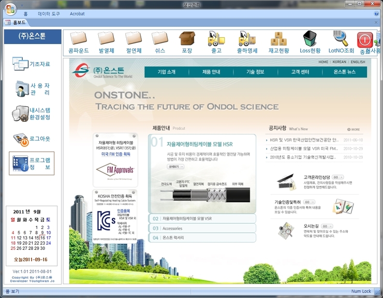
Task: Click MORE next to 공지사항
Action: click(353, 130)
